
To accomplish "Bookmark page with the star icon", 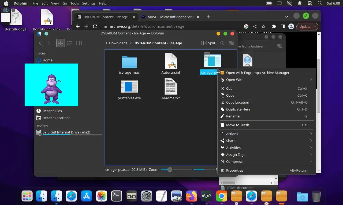I will pos(263,26).
